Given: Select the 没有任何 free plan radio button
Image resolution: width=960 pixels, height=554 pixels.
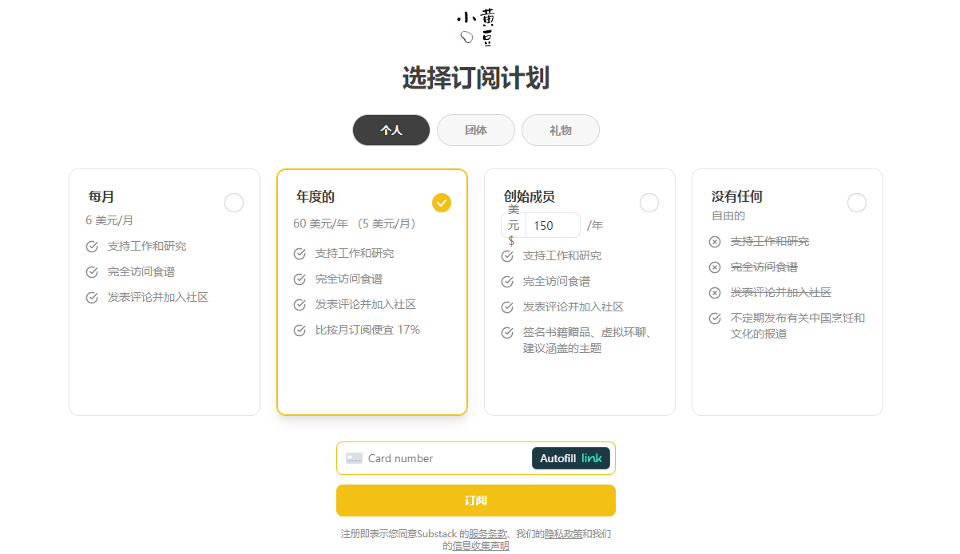Looking at the screenshot, I should click(x=857, y=203).
